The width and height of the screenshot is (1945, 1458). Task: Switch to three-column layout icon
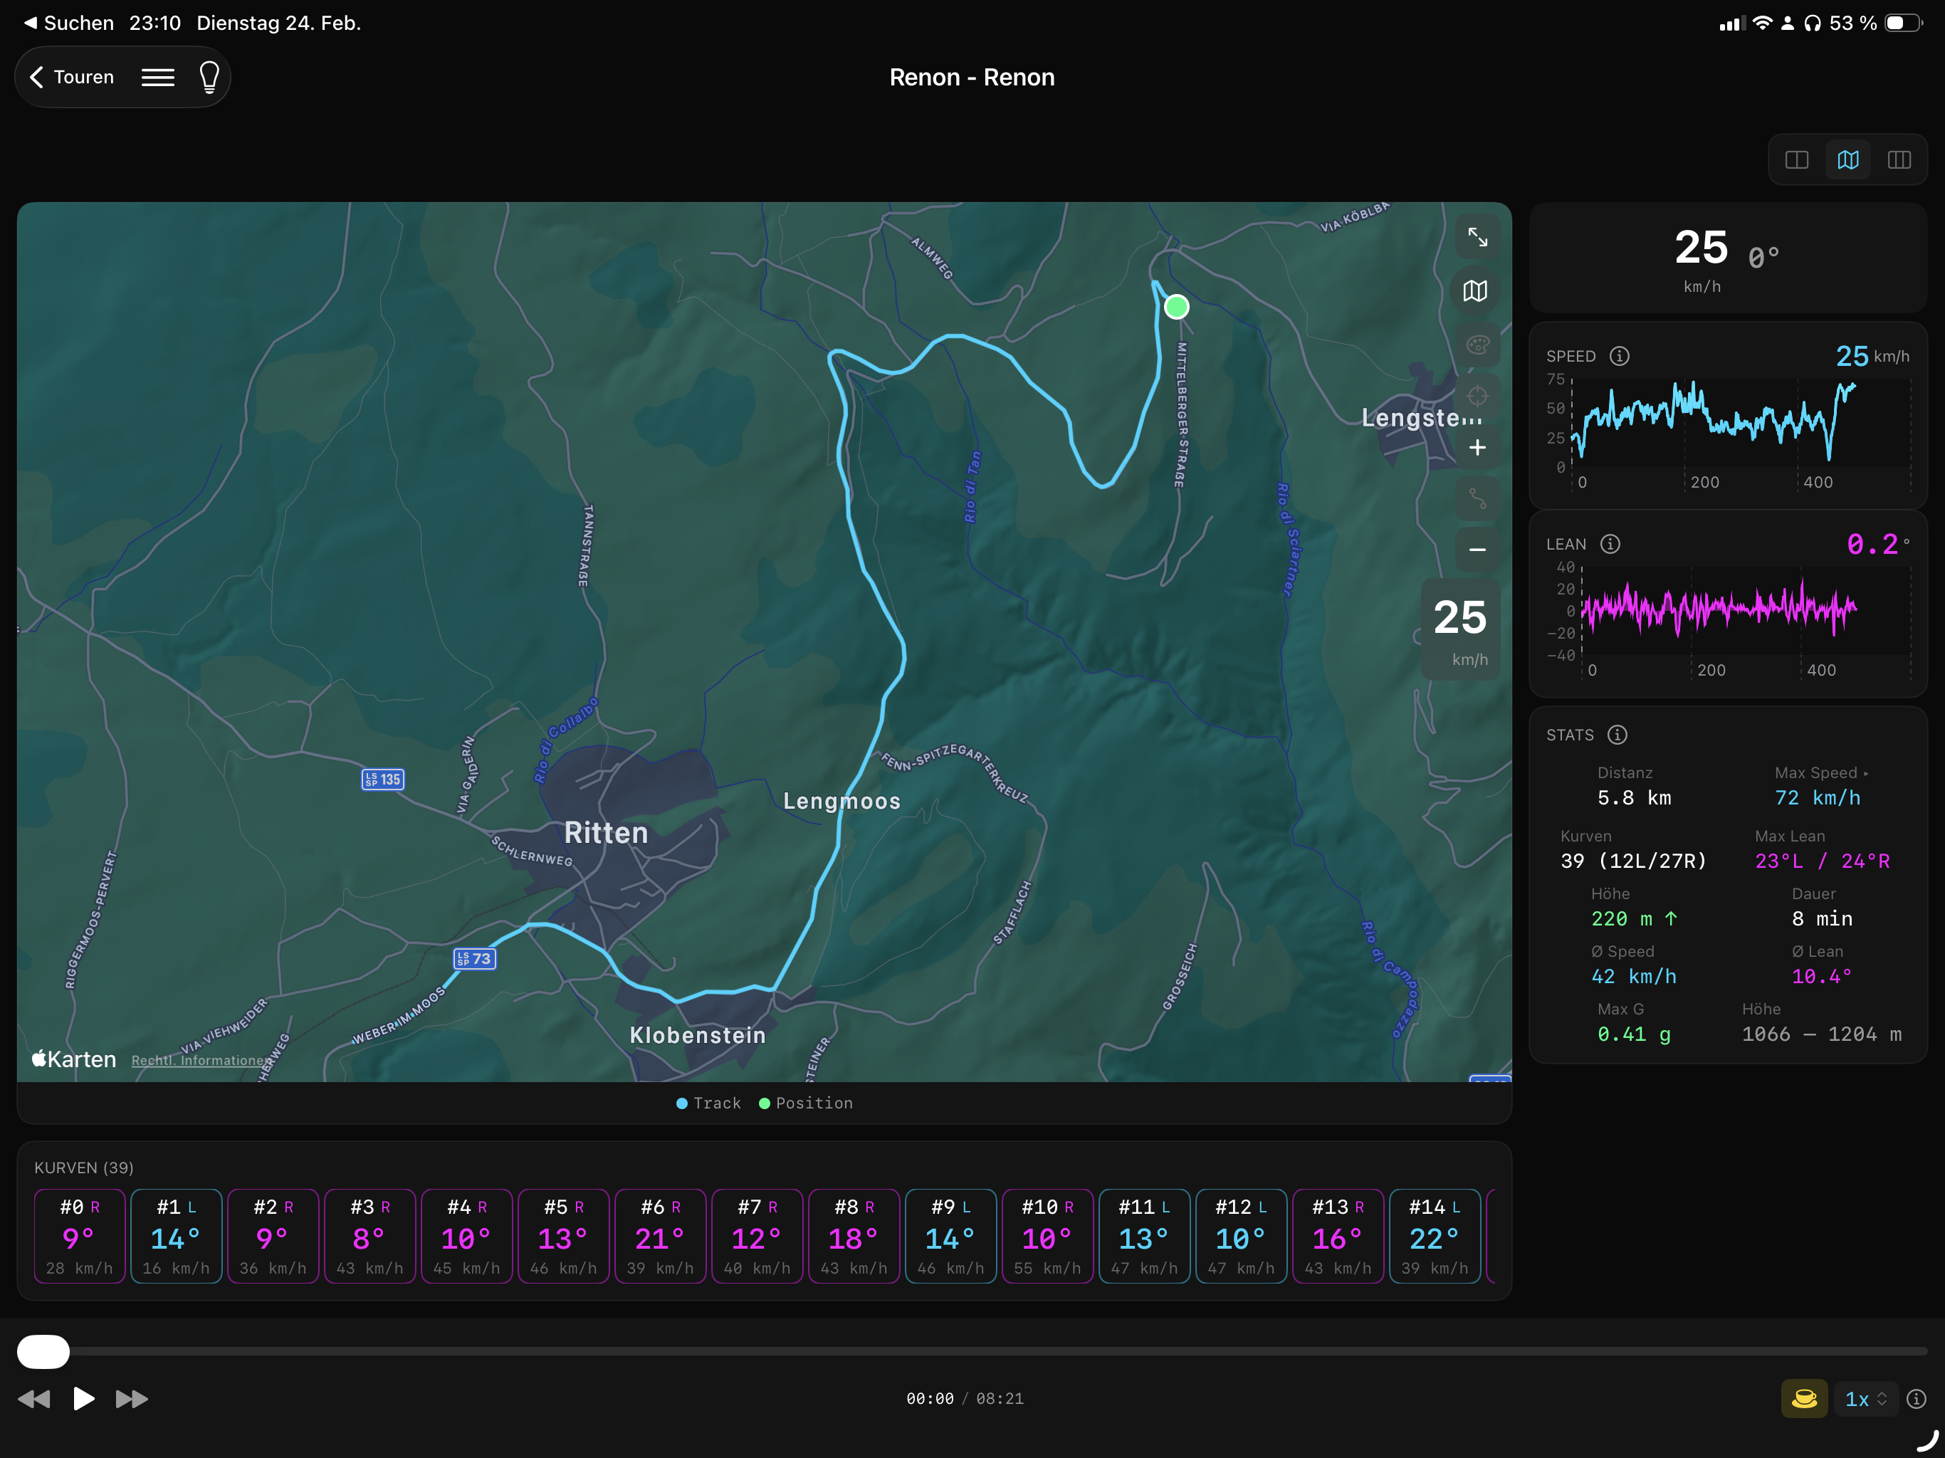[x=1899, y=160]
